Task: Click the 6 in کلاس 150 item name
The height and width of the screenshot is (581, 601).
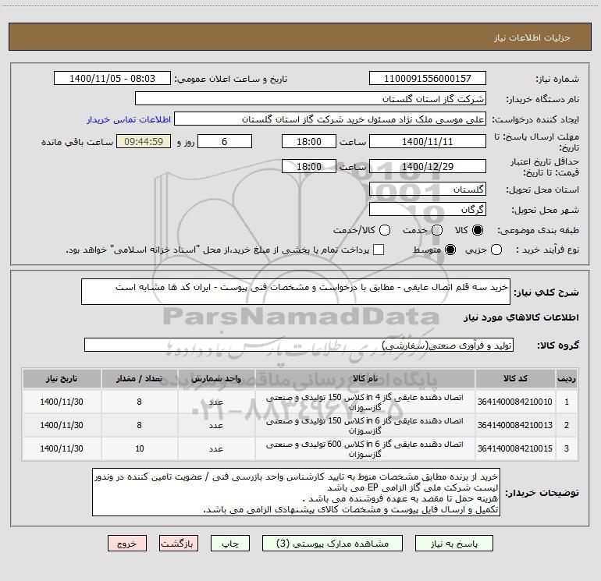Action: (x=365, y=426)
